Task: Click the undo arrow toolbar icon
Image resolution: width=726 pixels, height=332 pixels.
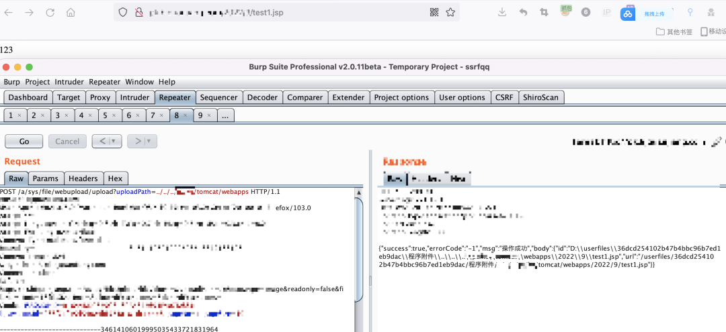Action: (x=523, y=13)
